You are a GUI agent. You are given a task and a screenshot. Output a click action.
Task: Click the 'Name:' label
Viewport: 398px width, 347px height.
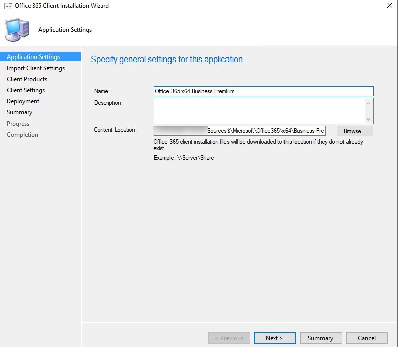(102, 91)
